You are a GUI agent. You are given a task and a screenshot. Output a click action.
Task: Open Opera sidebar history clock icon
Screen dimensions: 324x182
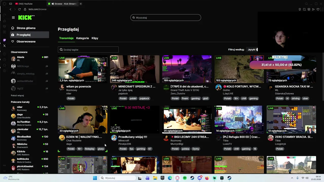pyautogui.click(x=4, y=60)
